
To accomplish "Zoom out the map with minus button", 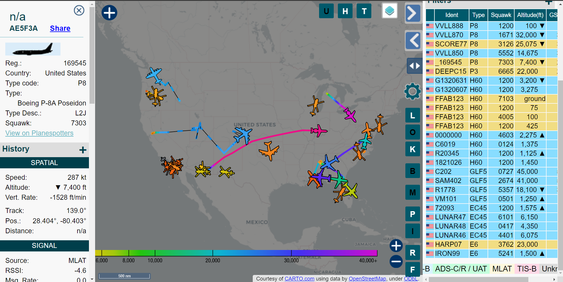I will click(396, 261).
